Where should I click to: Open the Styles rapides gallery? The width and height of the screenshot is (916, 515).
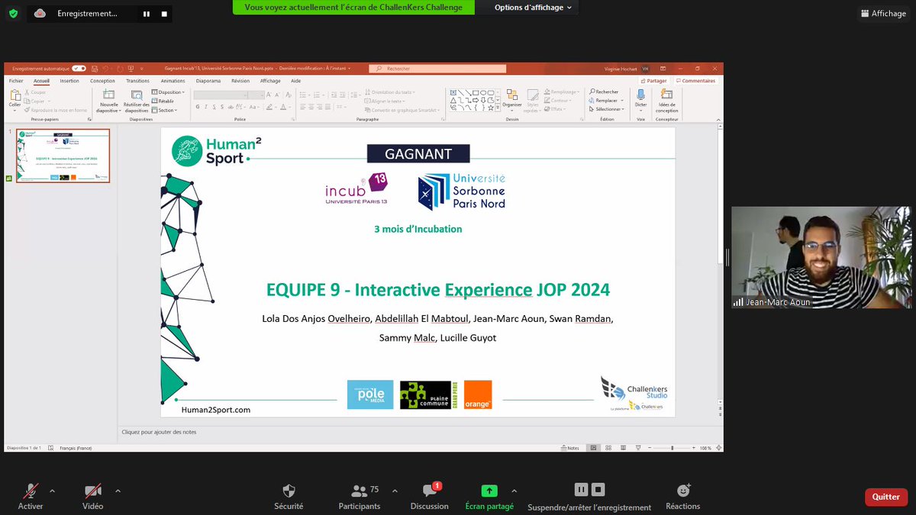(533, 100)
